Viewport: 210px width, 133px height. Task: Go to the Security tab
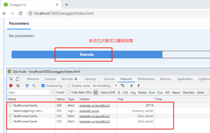[x=90, y=79]
